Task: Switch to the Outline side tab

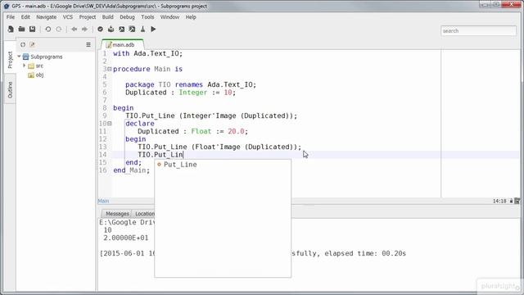Action: (x=10, y=90)
